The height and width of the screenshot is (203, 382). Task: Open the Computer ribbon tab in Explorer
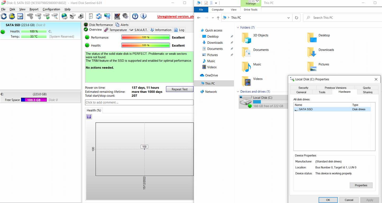[x=218, y=10]
